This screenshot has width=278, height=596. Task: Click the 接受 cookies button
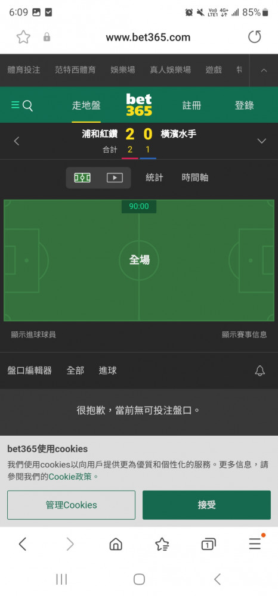tap(206, 505)
